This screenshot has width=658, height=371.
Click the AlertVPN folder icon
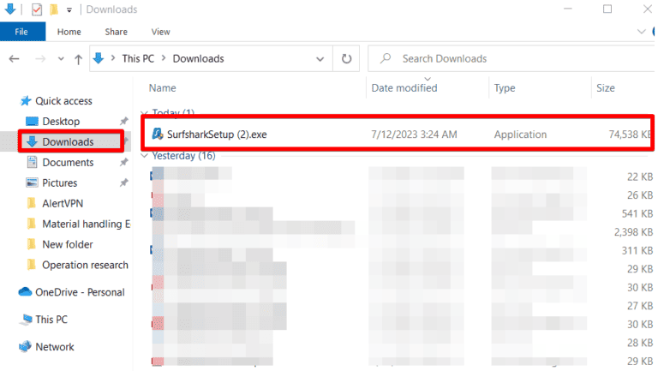[32, 203]
